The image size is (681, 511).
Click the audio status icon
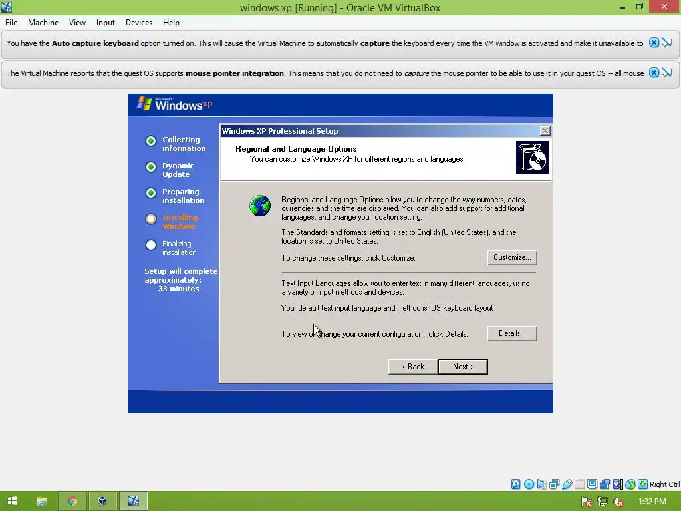coord(541,484)
